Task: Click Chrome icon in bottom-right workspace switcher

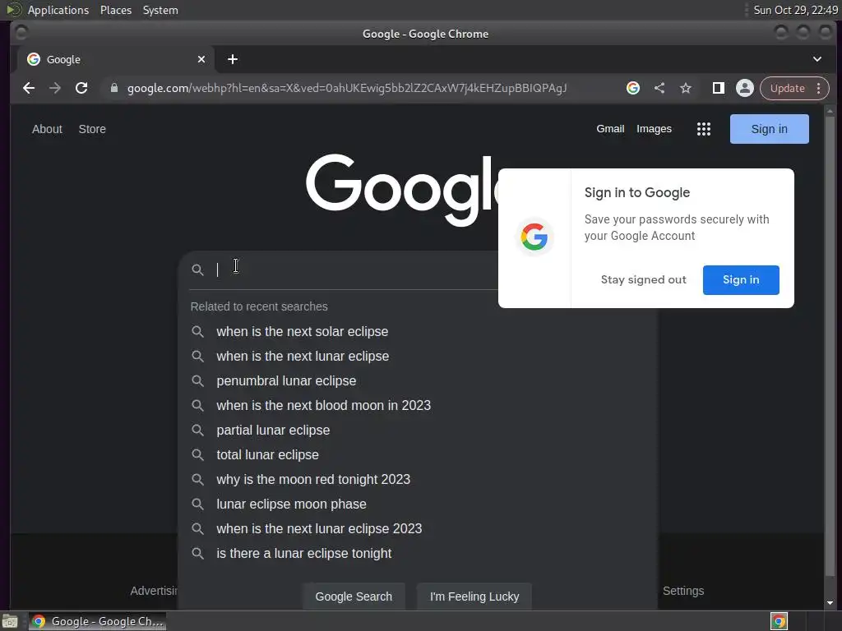Action: pyautogui.click(x=779, y=621)
